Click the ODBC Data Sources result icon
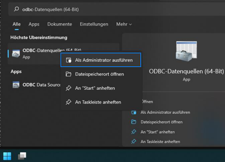Image resolution: width=225 pixels, height=162 pixels. point(16,85)
